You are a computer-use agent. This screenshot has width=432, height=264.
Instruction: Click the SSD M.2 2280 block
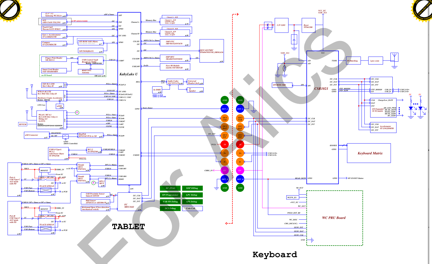54,85
